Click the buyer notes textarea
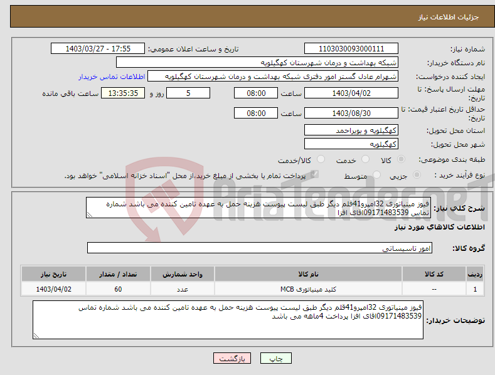The width and height of the screenshot is (495, 375). coord(228,320)
